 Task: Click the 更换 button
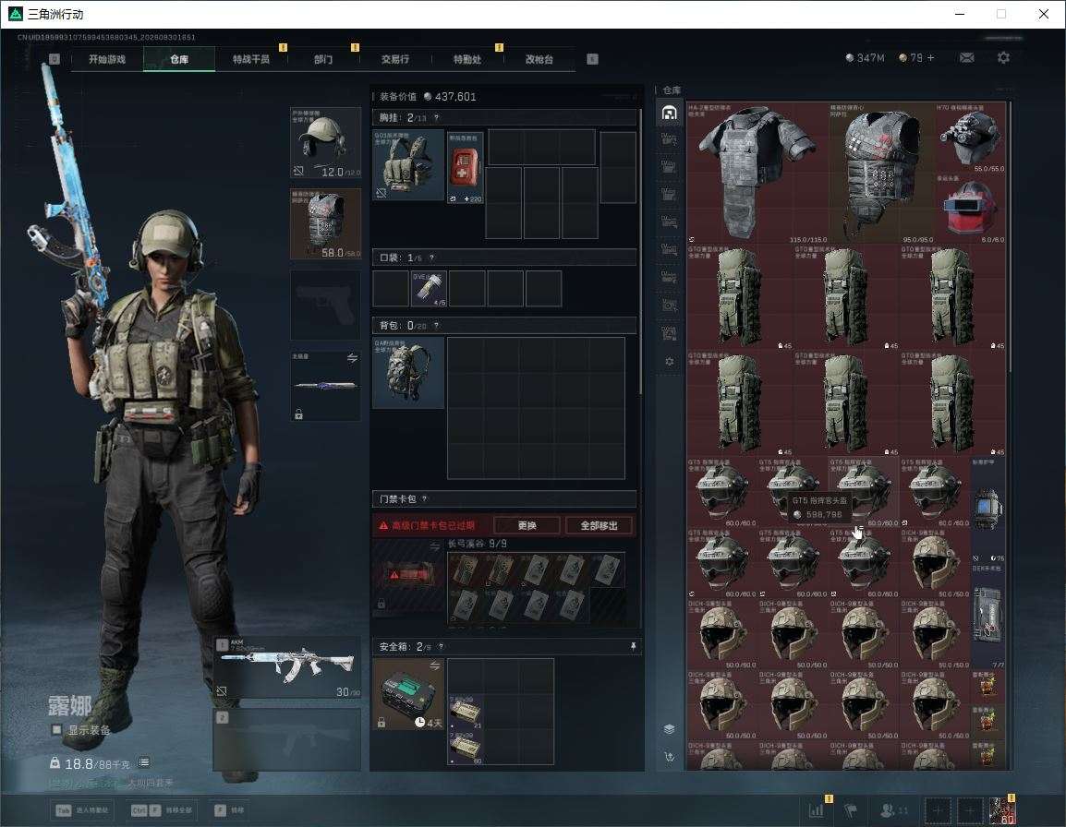click(527, 525)
